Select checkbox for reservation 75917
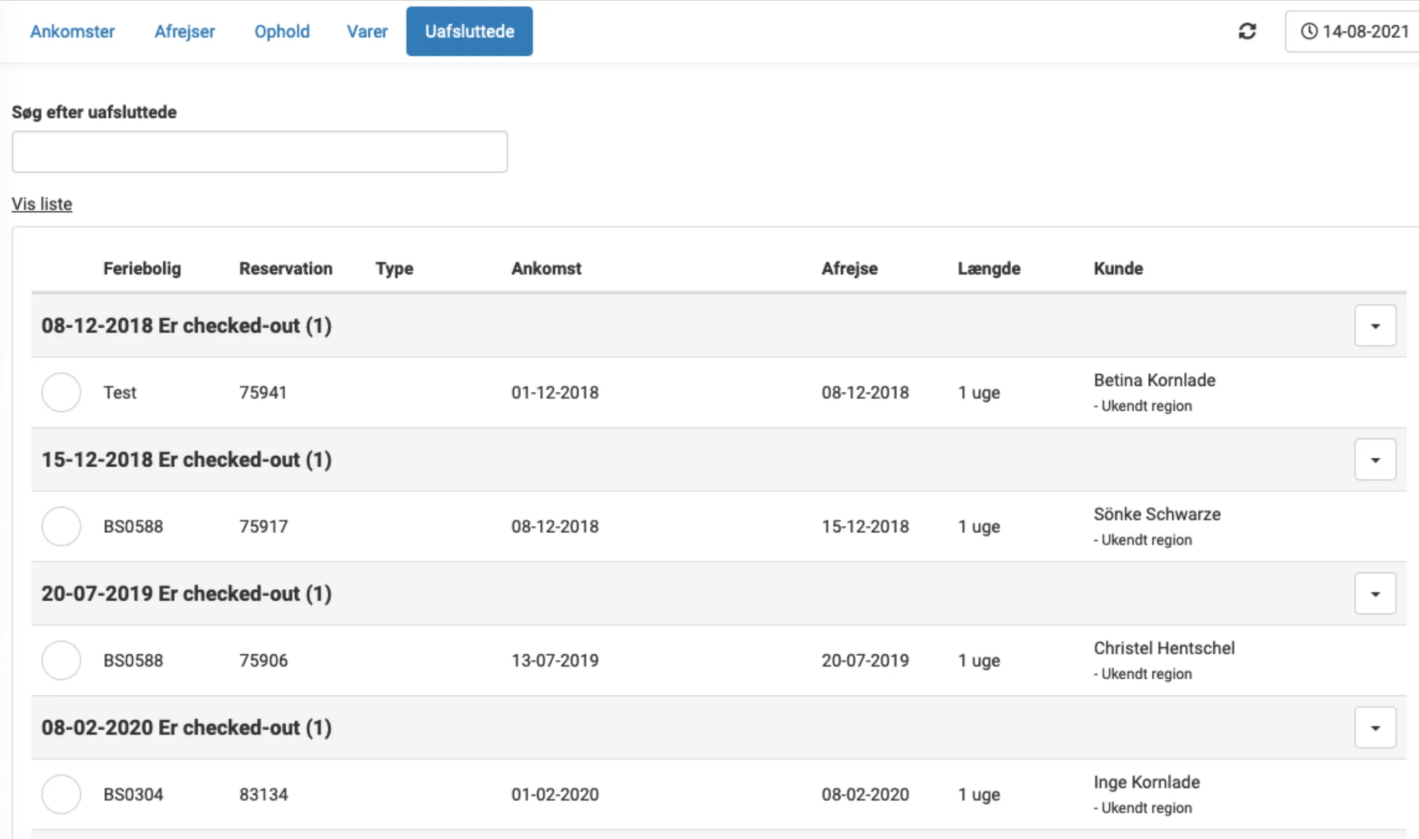The width and height of the screenshot is (1419, 839). 61,526
